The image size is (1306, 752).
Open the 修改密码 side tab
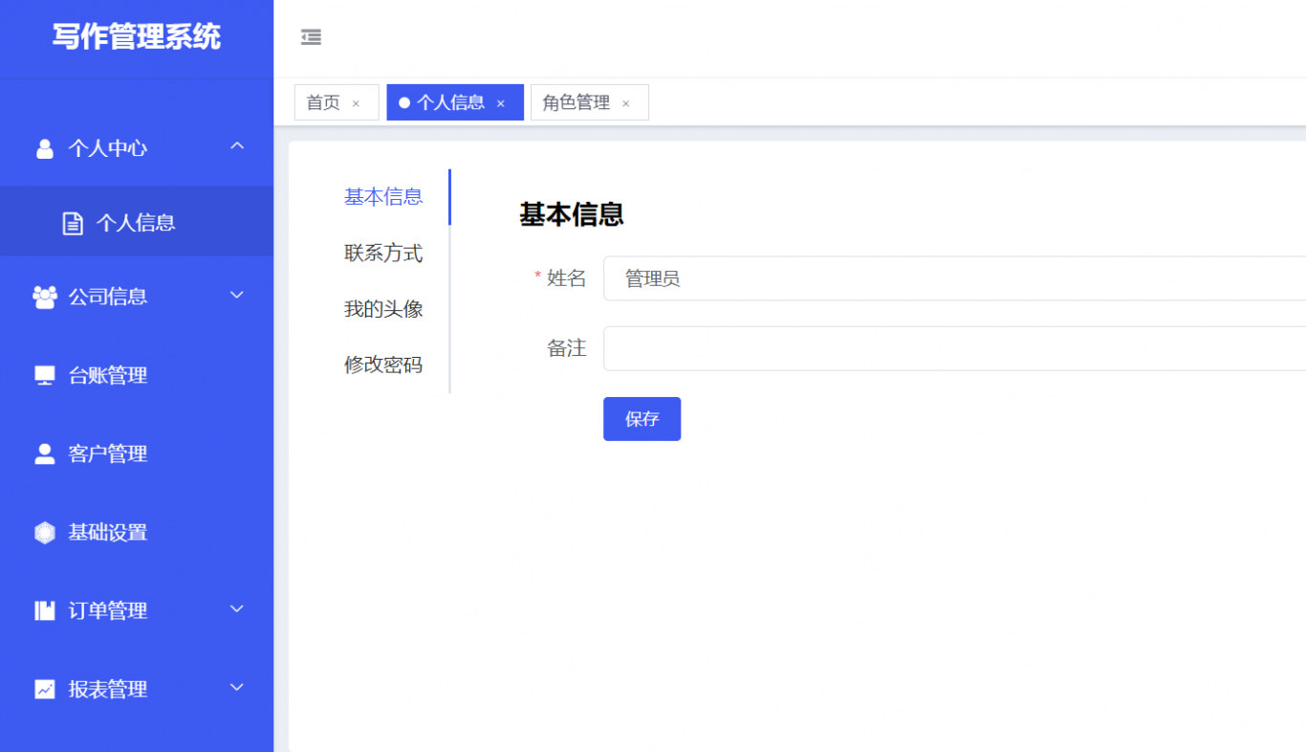pos(383,365)
